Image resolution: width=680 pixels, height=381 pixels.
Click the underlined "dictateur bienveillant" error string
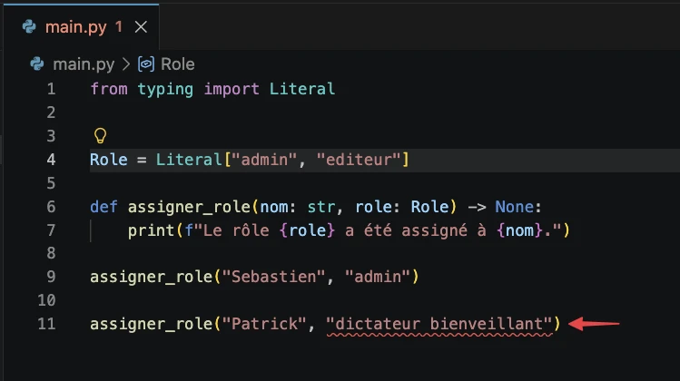tap(439, 324)
